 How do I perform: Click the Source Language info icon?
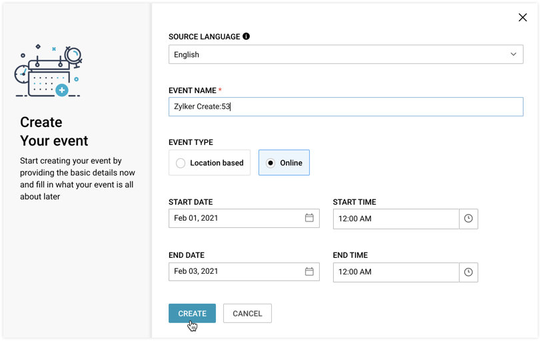247,37
